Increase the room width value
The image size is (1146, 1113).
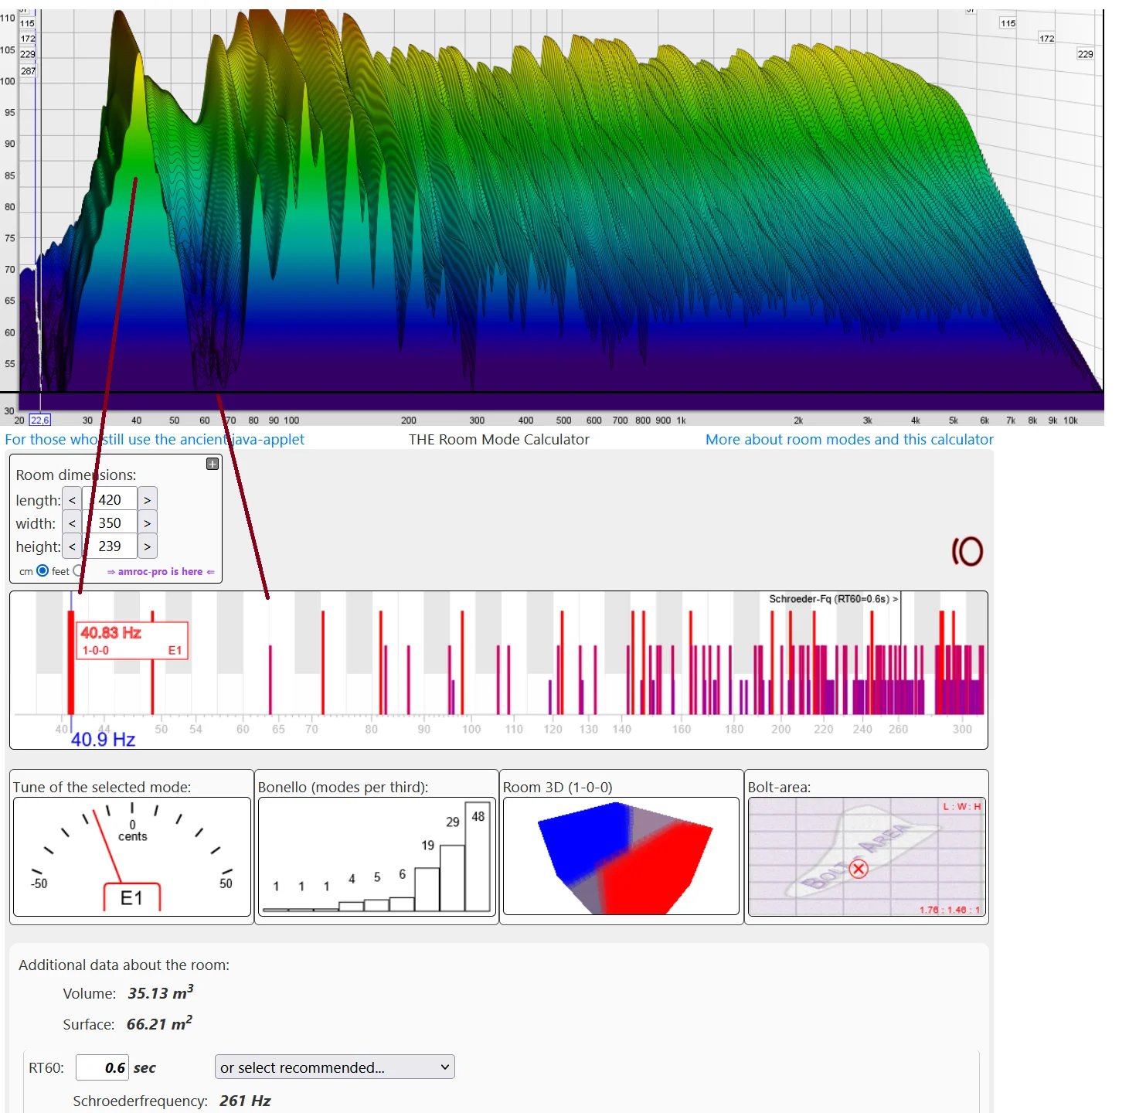click(x=147, y=523)
